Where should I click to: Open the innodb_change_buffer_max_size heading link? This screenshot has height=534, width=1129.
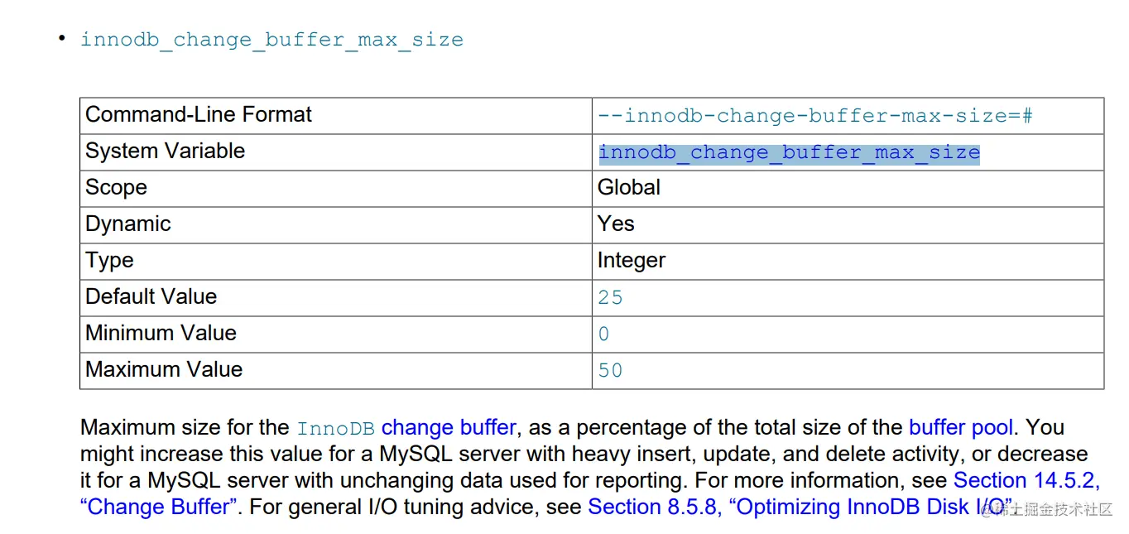pyautogui.click(x=271, y=40)
